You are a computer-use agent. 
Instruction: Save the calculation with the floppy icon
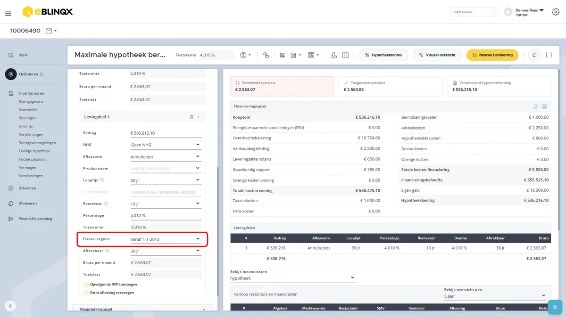(346, 55)
